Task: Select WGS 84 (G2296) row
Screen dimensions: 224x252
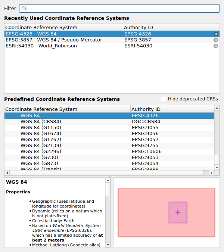Action: (109, 152)
